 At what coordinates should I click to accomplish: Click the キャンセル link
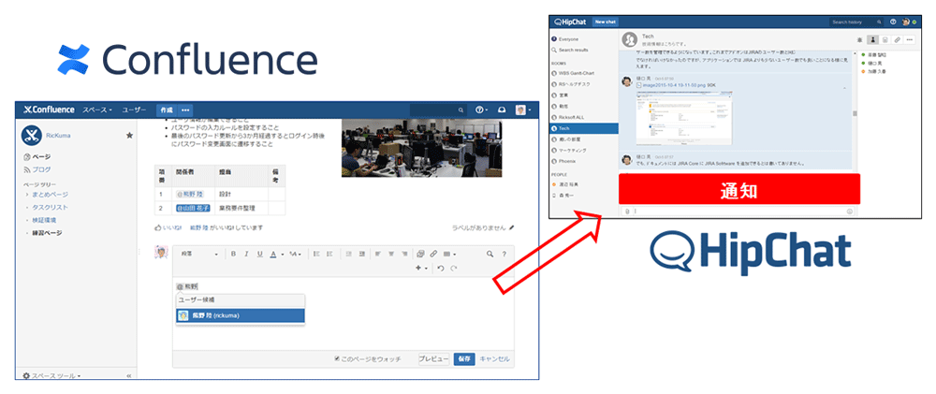495,358
